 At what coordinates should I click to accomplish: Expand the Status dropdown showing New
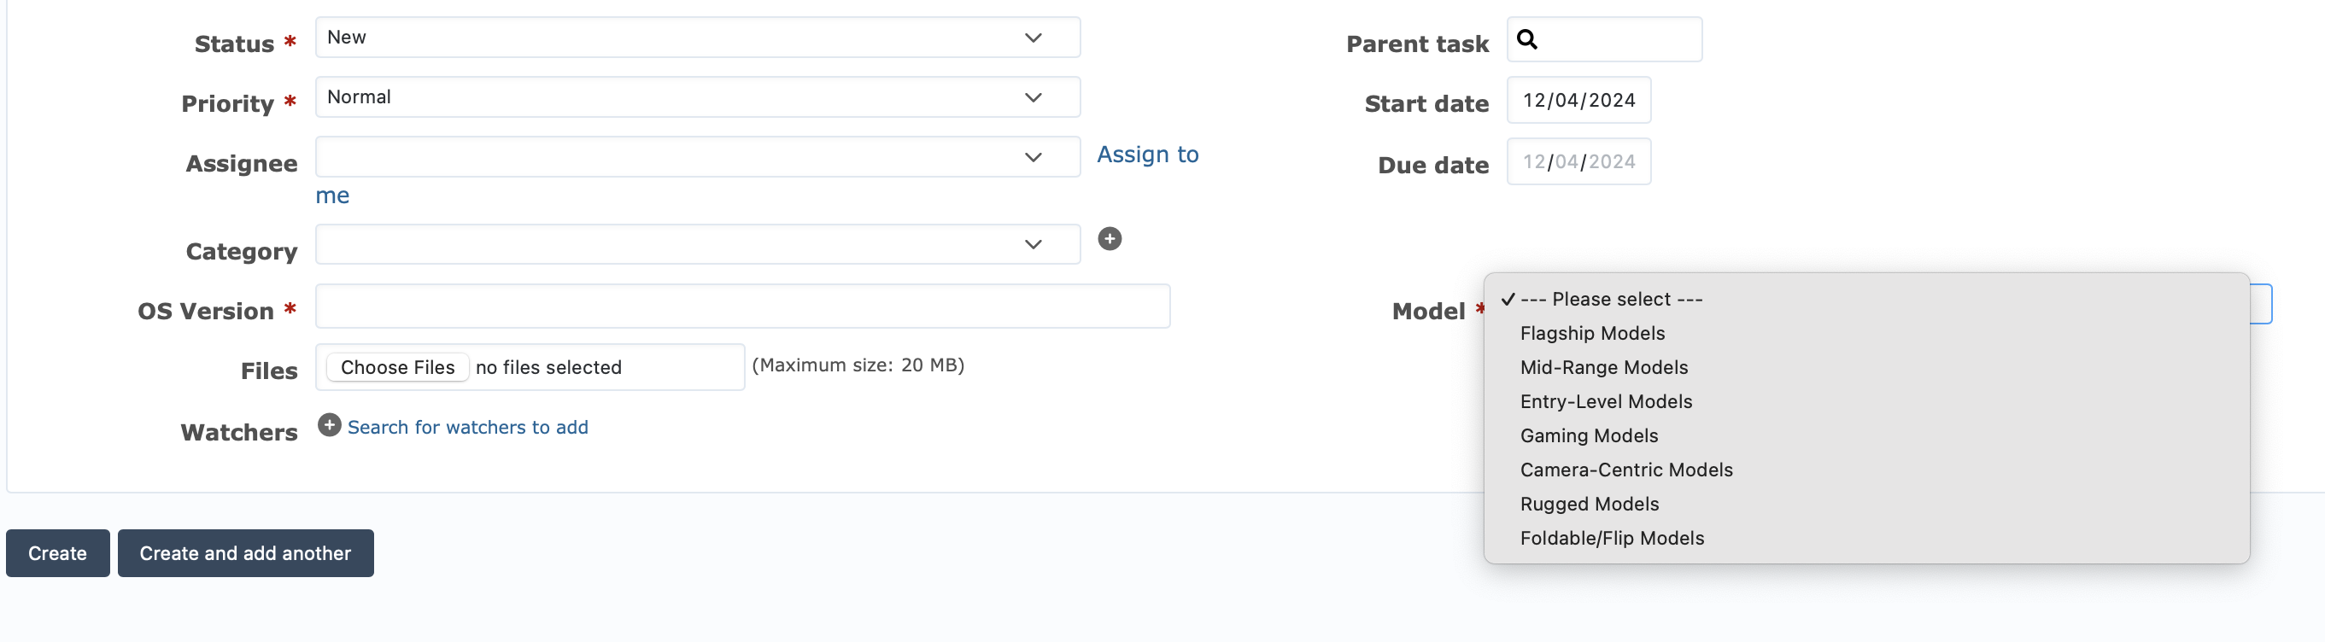1033,37
